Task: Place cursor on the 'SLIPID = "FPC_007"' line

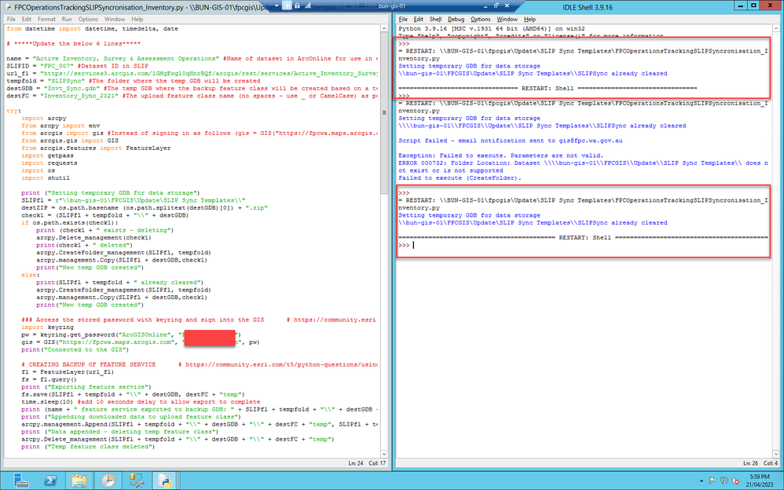Action: tap(78, 66)
